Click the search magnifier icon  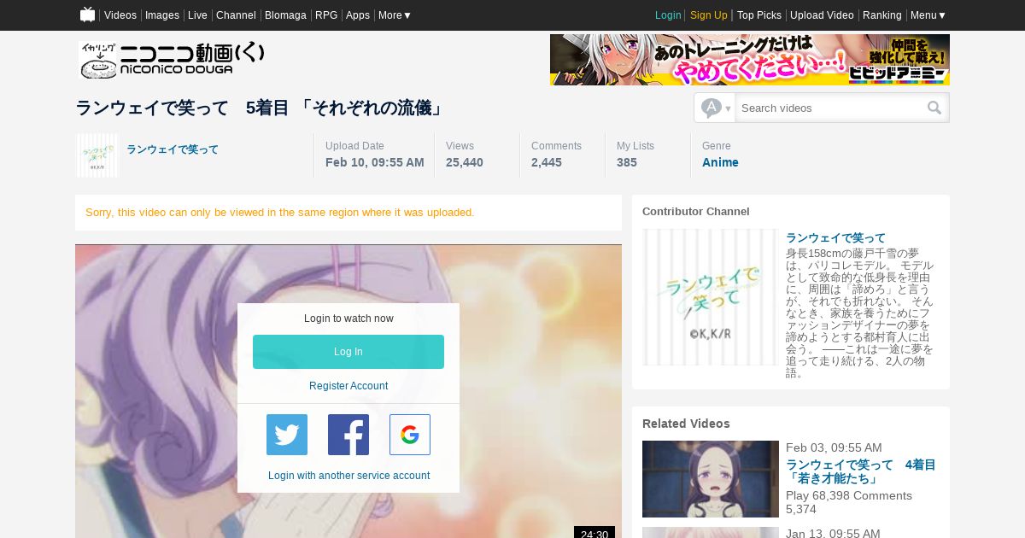click(x=934, y=108)
